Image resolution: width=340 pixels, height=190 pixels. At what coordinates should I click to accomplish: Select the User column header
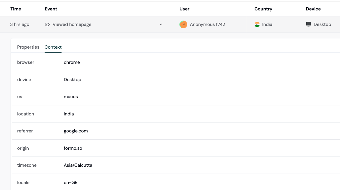coord(184,9)
